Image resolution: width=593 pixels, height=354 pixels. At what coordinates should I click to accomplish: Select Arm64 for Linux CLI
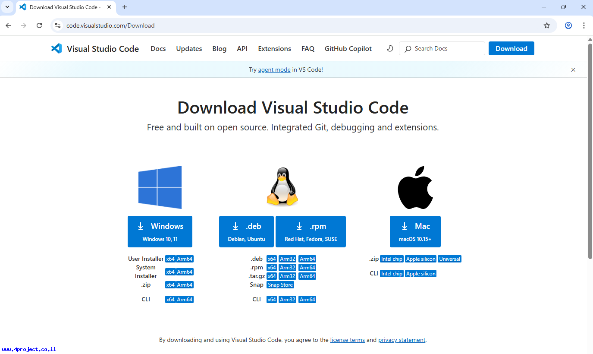[x=307, y=300]
